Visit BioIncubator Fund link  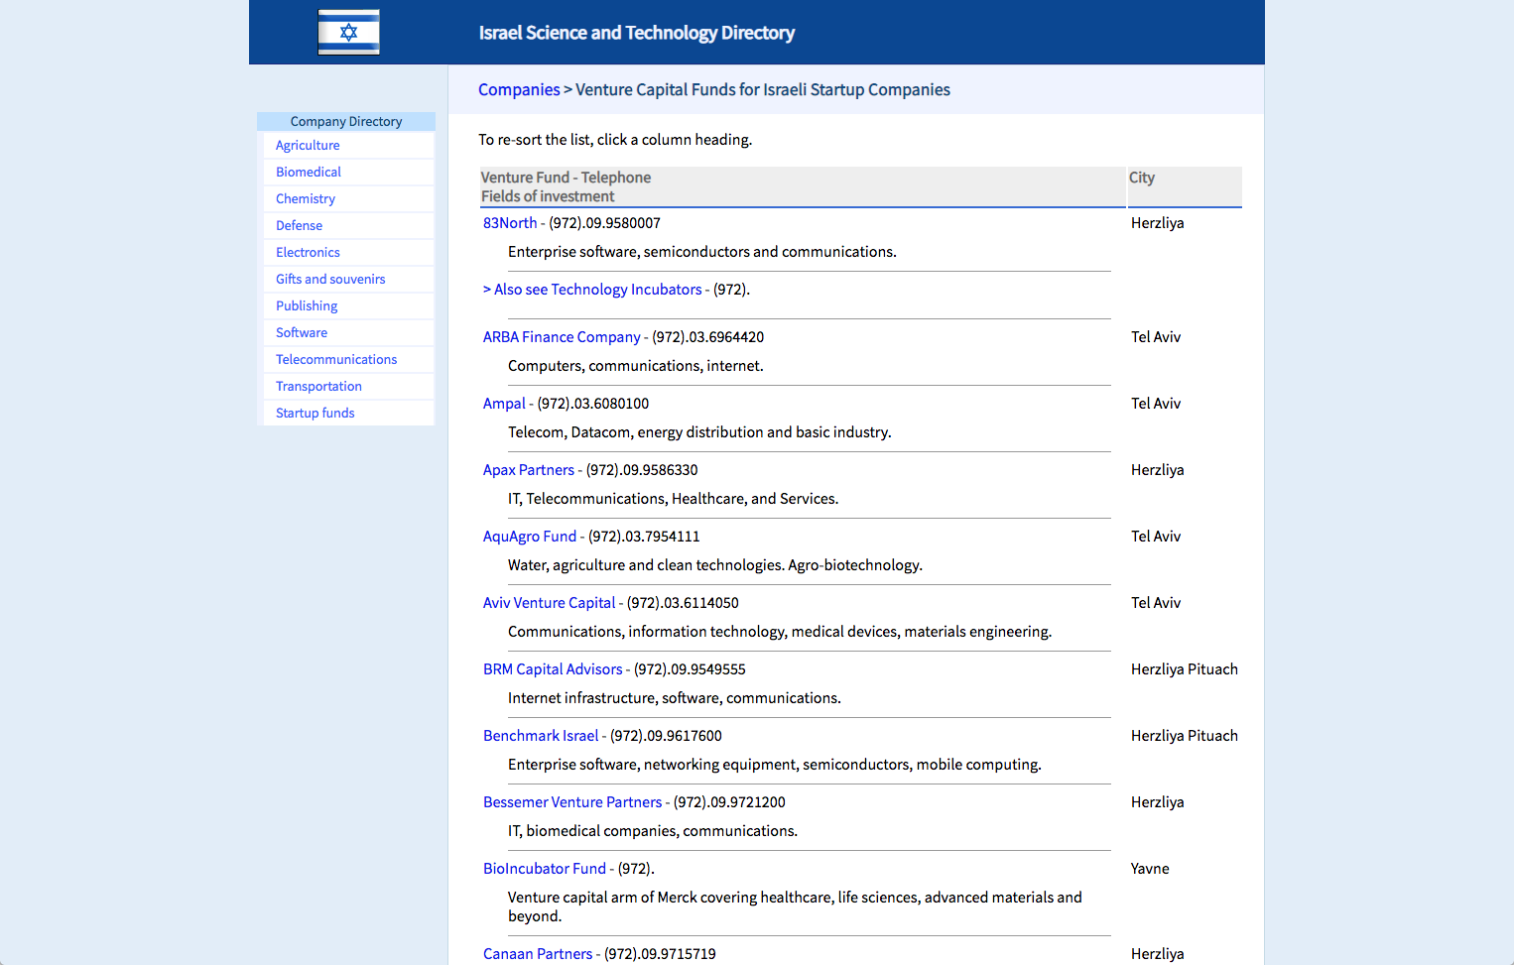(x=545, y=869)
